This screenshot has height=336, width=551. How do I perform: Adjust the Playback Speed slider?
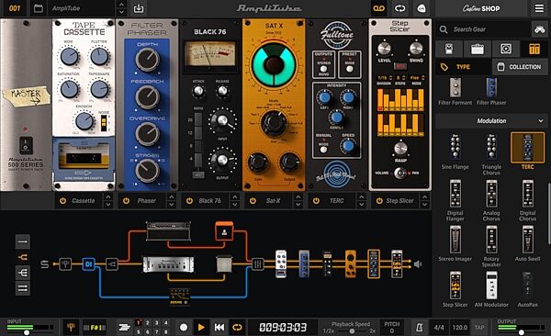point(351,331)
